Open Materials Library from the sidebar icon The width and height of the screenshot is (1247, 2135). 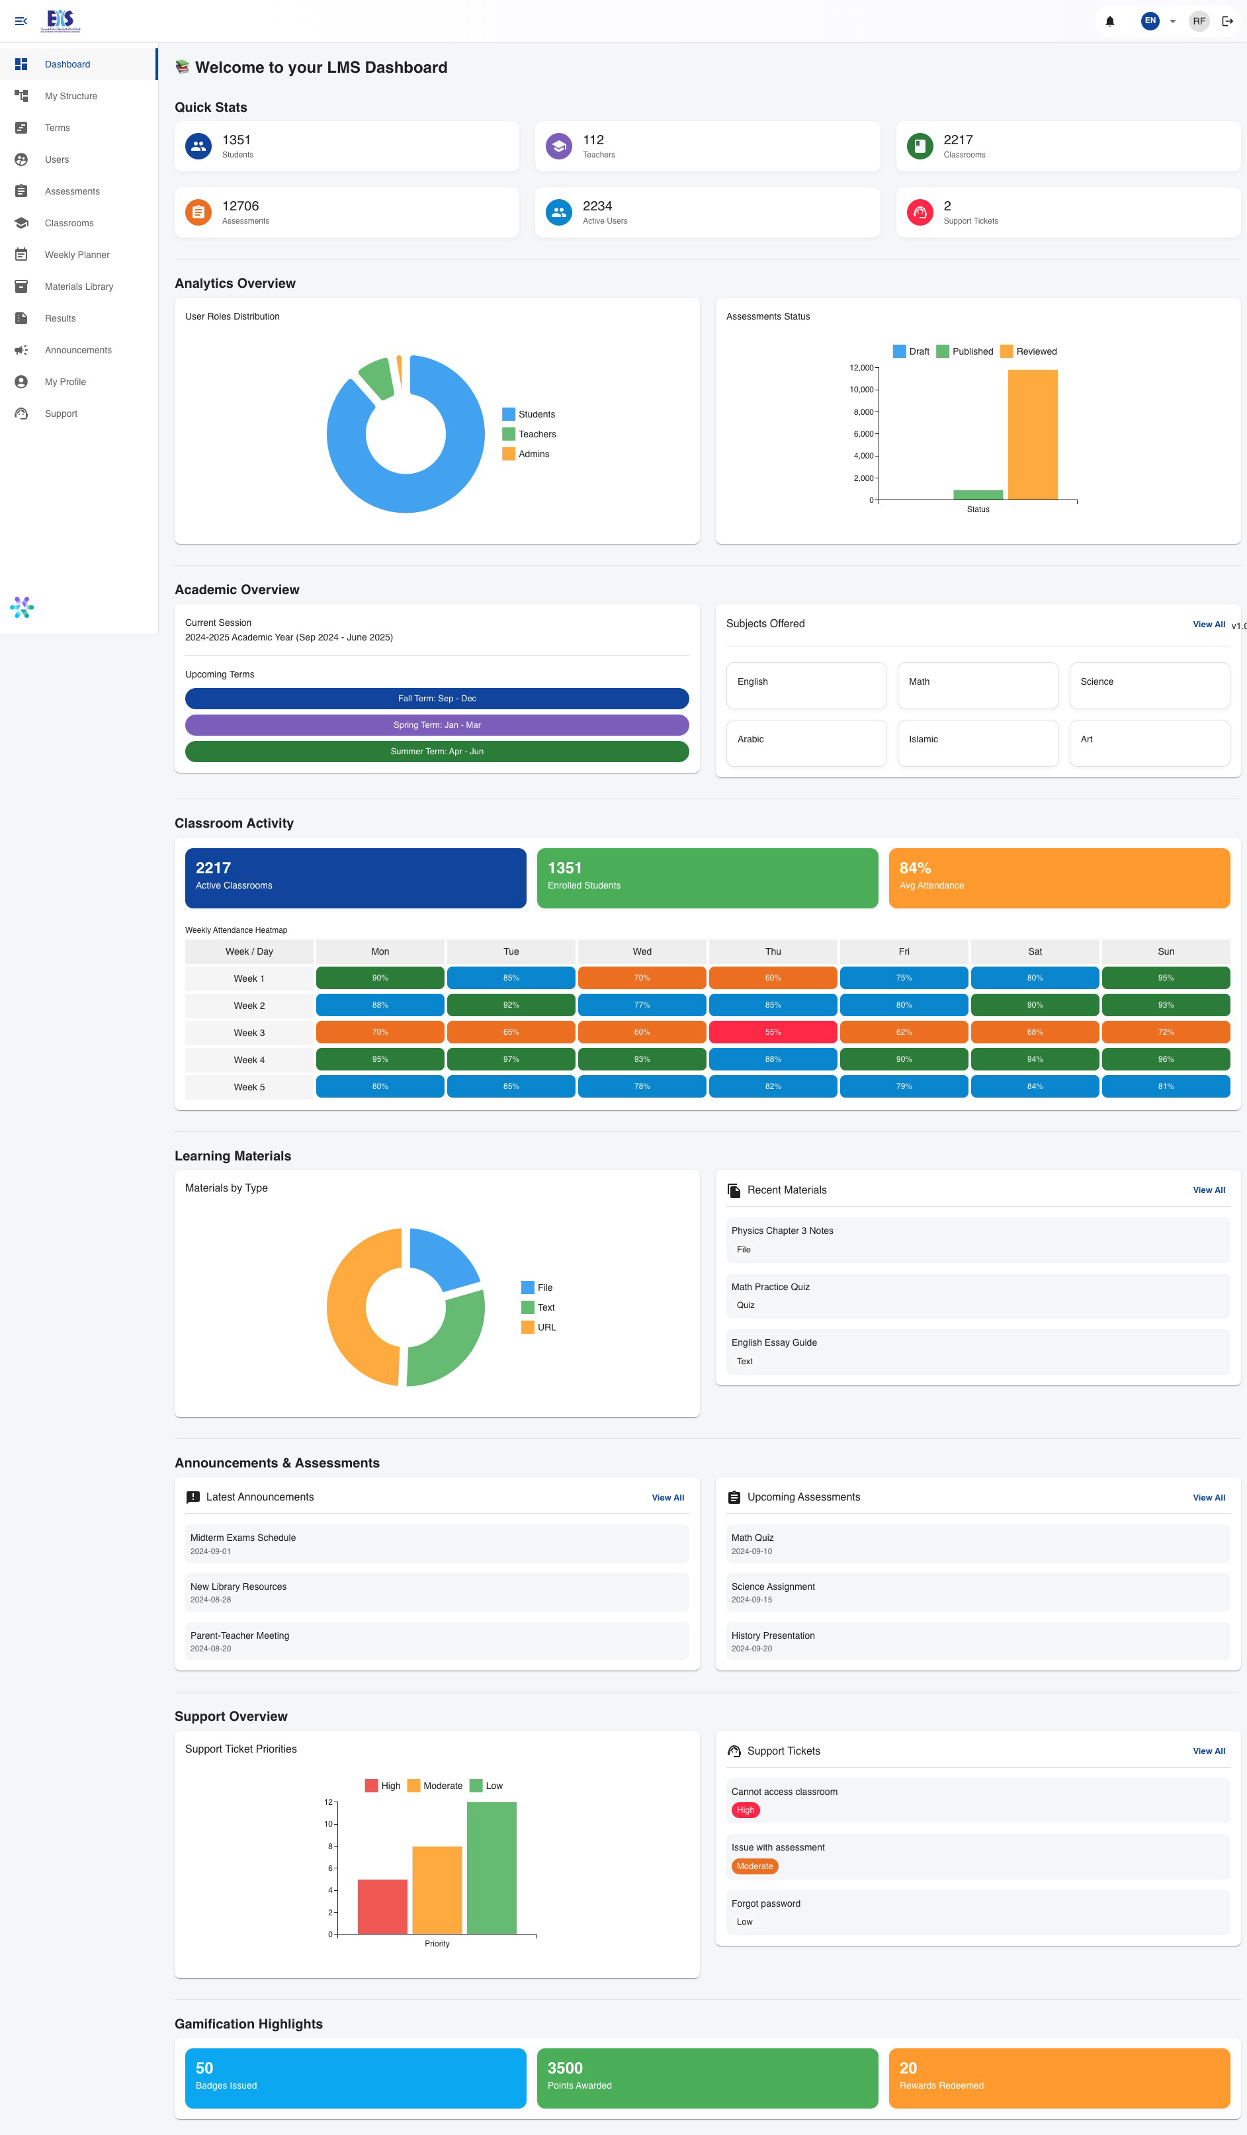(21, 286)
